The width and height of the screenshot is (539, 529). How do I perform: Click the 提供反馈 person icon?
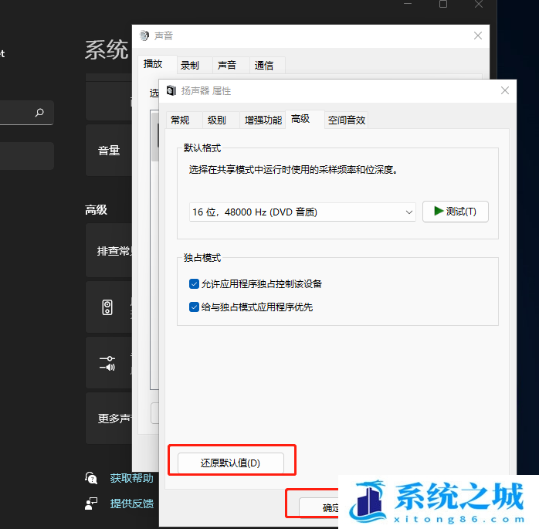[x=91, y=504]
